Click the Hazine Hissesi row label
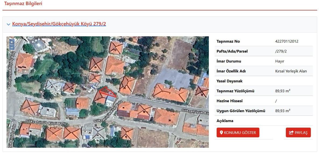This screenshot has height=155, width=323. pos(229,101)
